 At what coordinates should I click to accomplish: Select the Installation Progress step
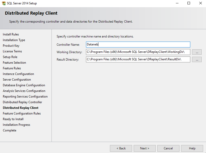[16, 125]
